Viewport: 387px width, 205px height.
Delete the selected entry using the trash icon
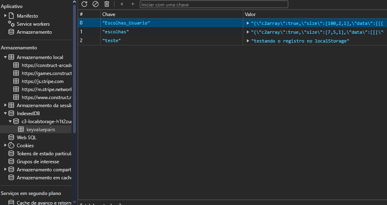tap(107, 4)
